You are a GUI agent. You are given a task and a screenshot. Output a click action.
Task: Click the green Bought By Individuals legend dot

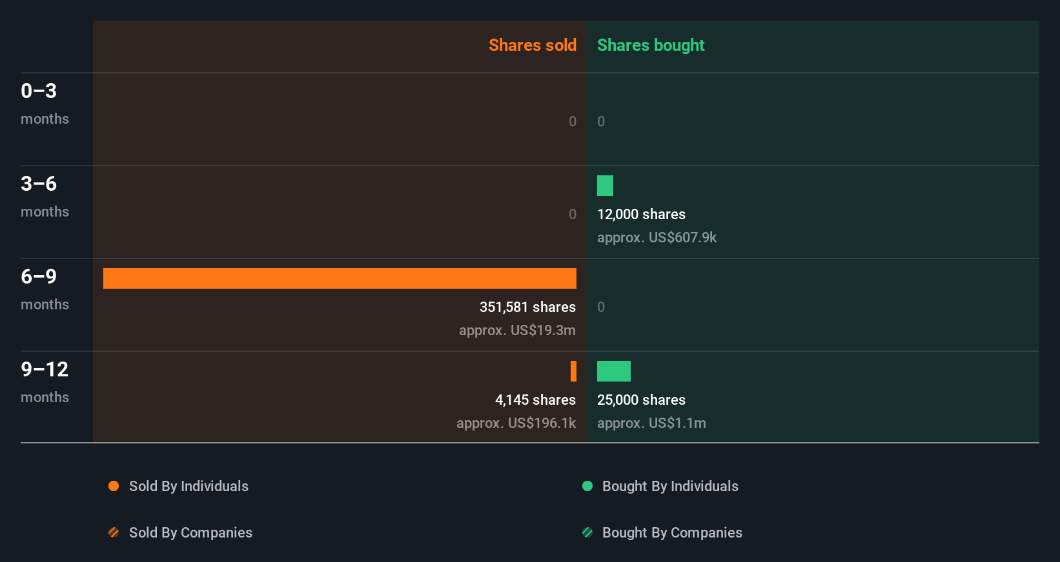pyautogui.click(x=587, y=486)
